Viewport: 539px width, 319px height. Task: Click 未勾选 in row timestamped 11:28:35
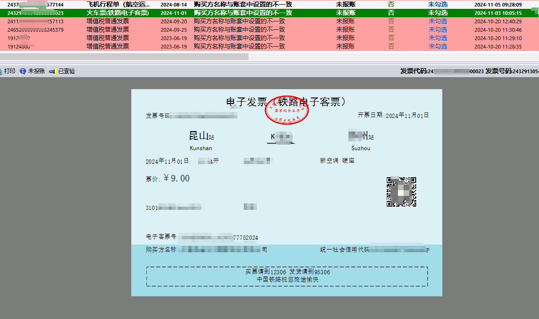(x=438, y=46)
